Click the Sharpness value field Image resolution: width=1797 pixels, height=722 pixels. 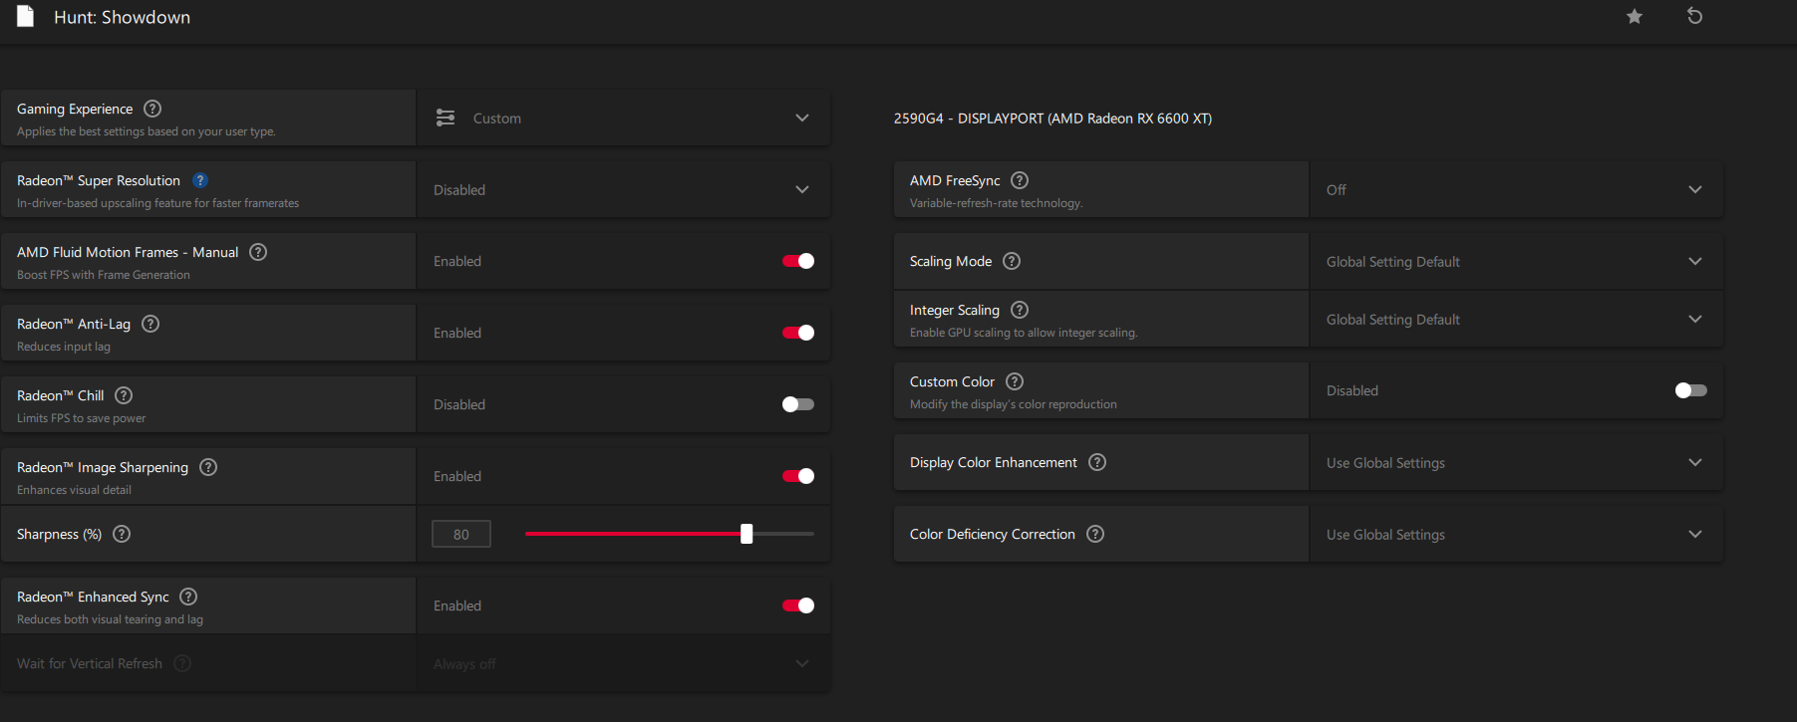pos(461,535)
